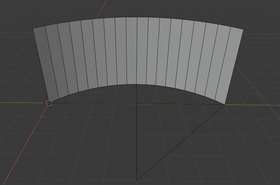
Task: Click the 3D cursor at the world origin
Action: [49, 103]
